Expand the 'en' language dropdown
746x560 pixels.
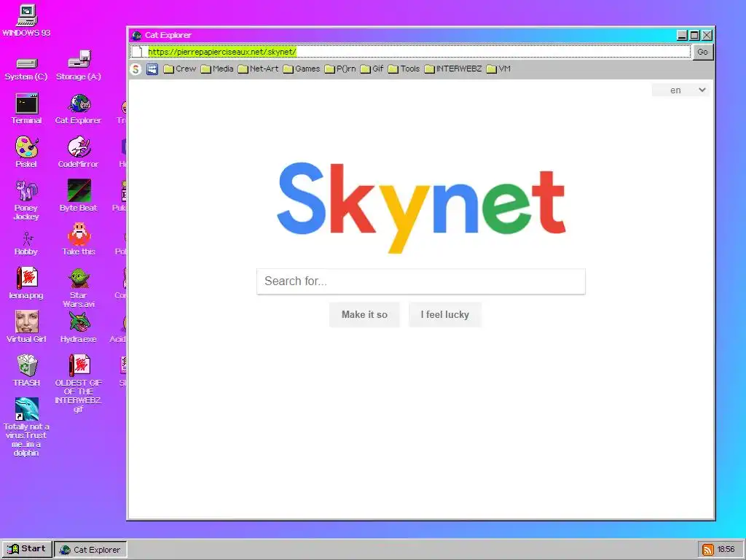point(681,90)
